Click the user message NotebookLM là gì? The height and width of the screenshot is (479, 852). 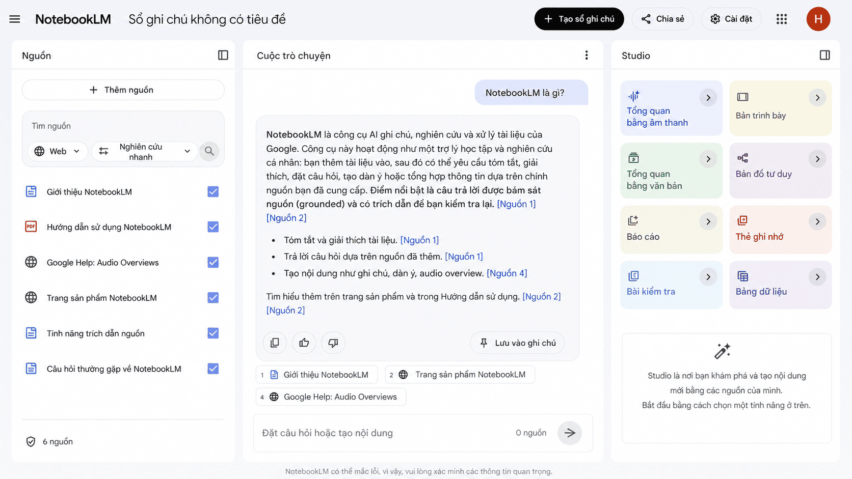pos(531,93)
